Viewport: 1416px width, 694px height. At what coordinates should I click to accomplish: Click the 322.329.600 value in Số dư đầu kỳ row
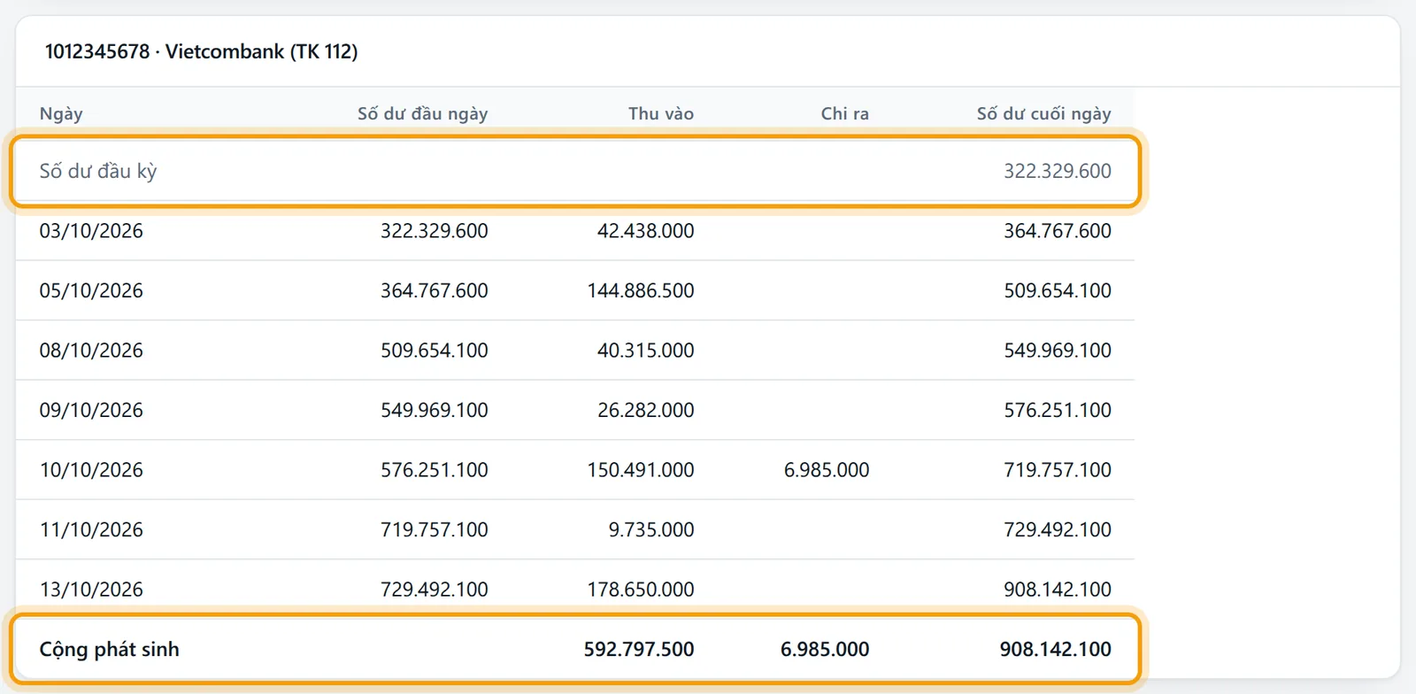coord(1058,171)
